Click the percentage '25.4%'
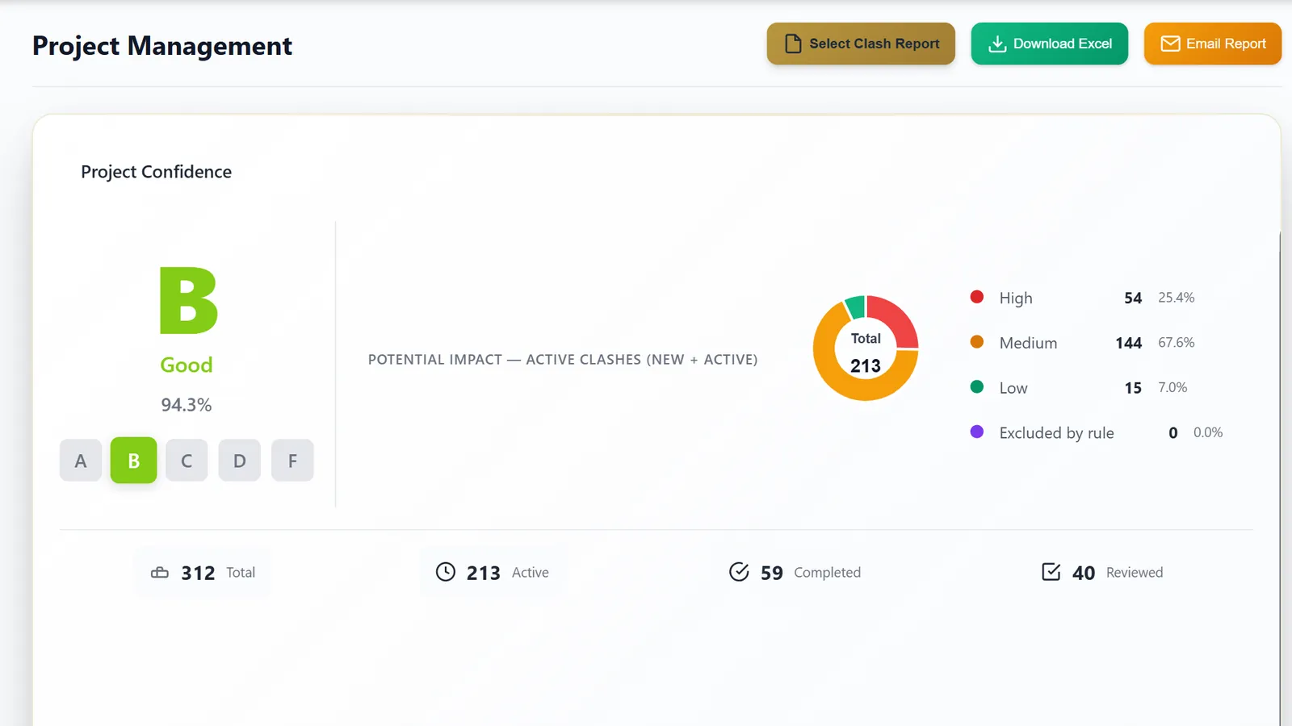Image resolution: width=1292 pixels, height=726 pixels. 1177,298
